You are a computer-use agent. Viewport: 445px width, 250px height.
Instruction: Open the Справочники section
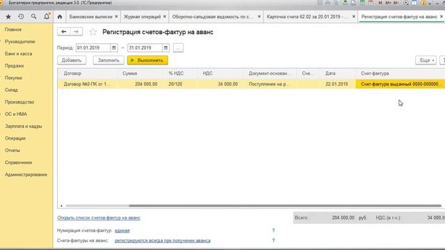pos(19,162)
